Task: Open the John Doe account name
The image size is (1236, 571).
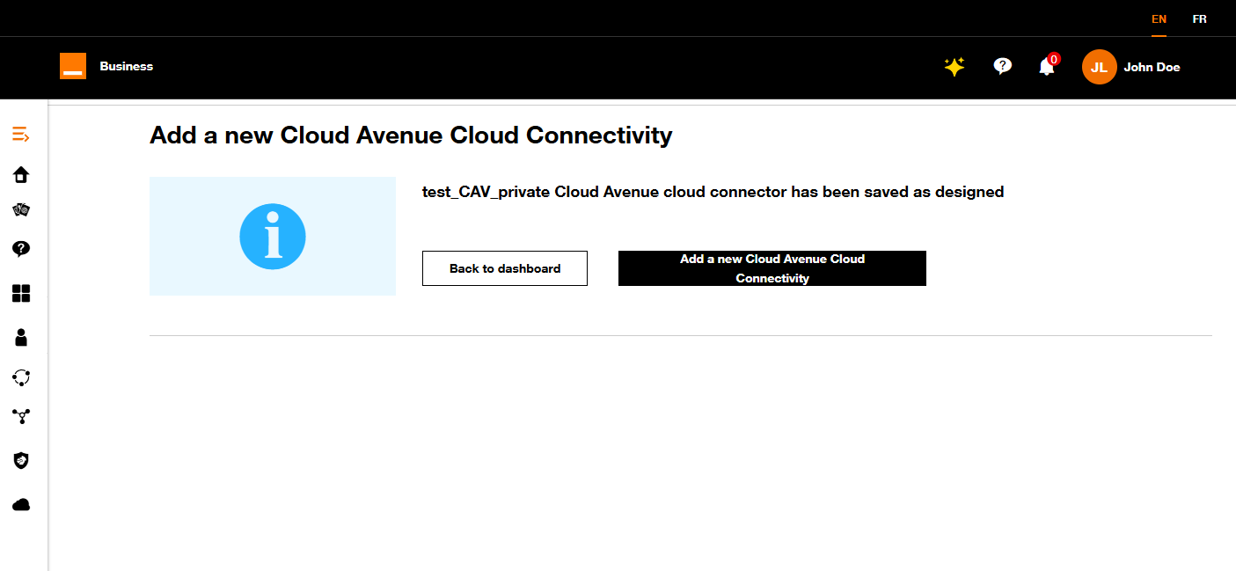Action: pyautogui.click(x=1152, y=67)
